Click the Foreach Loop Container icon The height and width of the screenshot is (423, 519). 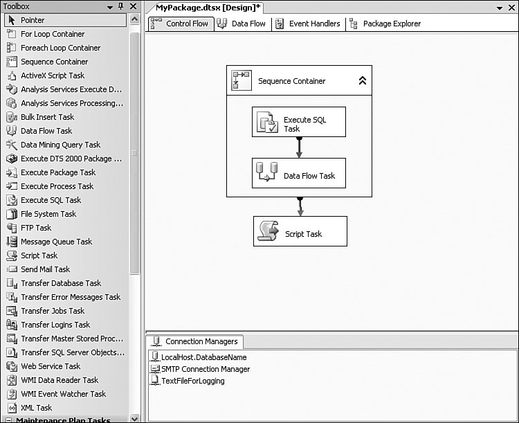pos(11,48)
